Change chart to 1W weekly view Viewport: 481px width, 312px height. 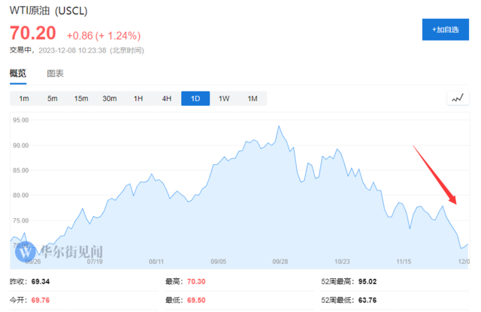[224, 99]
